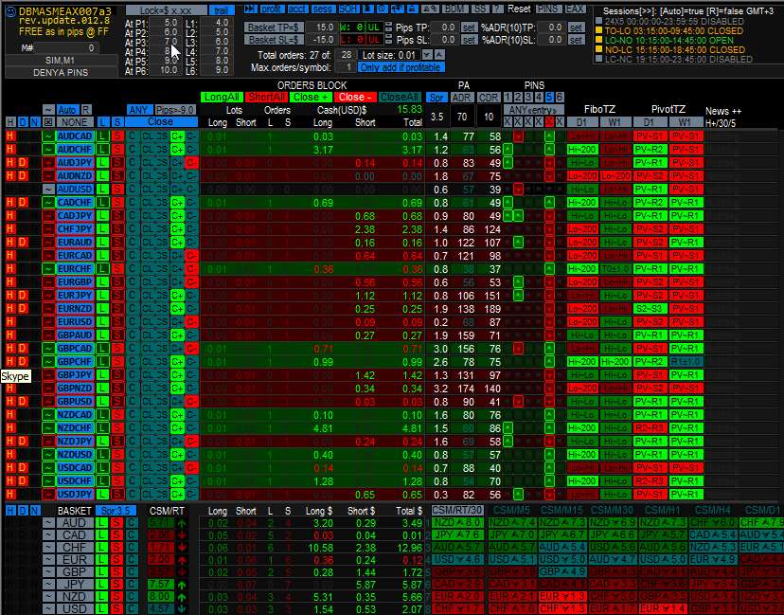Click the red S icon in EUR basket row
Screen dimensions: 784x615
tap(117, 559)
